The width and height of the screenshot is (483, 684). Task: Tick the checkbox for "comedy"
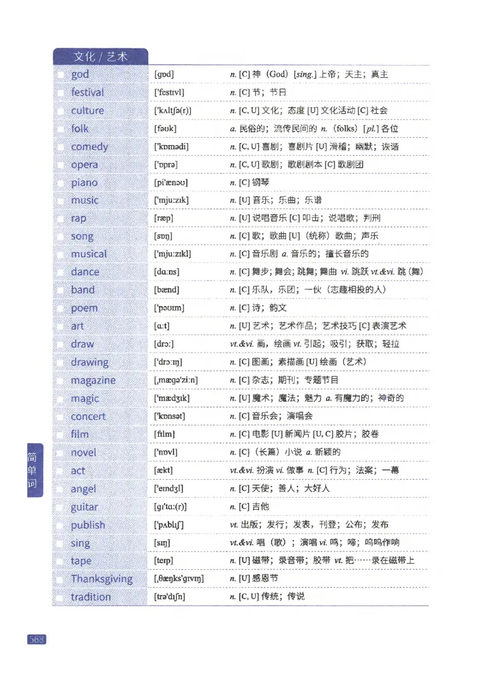(61, 146)
